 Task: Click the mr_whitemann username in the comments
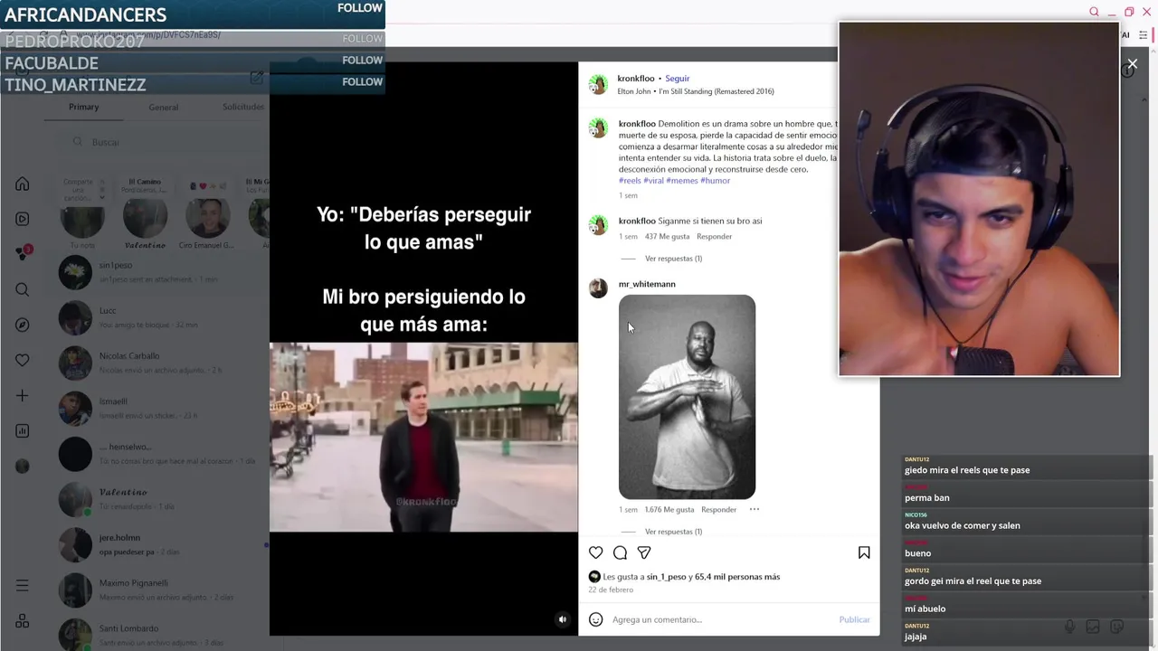click(647, 284)
